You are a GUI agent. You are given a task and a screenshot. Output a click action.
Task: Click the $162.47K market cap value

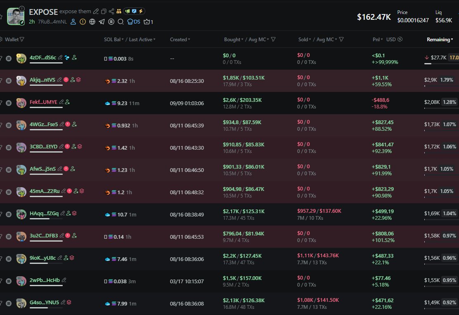pyautogui.click(x=374, y=17)
